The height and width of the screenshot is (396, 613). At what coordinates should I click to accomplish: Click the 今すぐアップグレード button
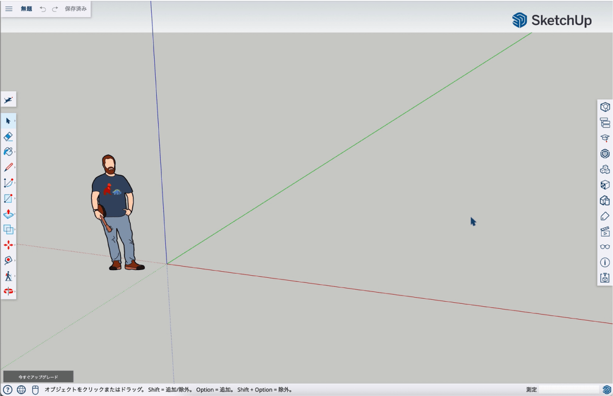point(38,377)
